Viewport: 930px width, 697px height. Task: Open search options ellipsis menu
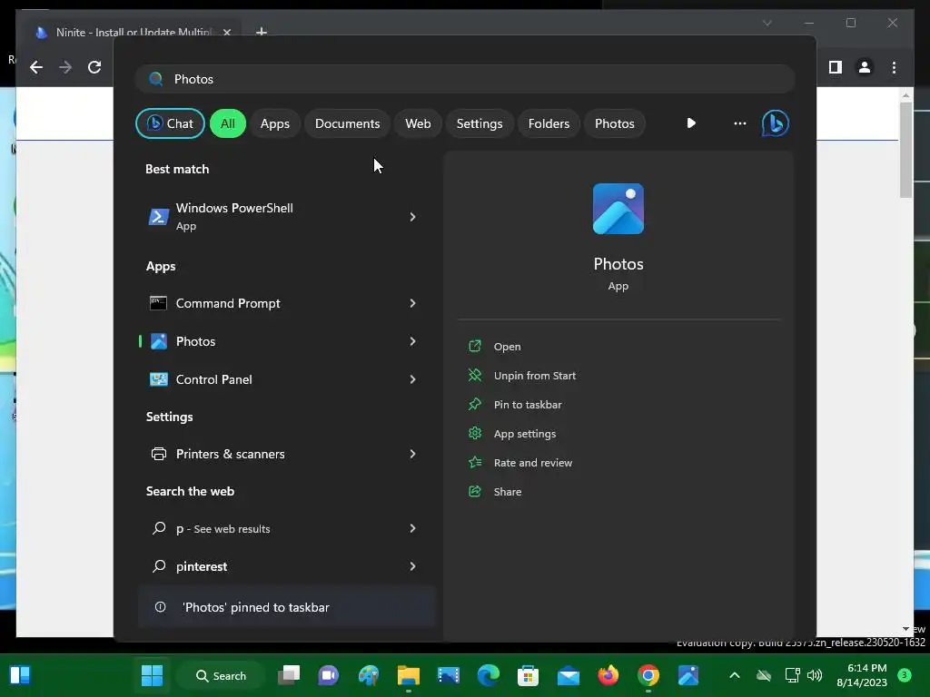[739, 123]
